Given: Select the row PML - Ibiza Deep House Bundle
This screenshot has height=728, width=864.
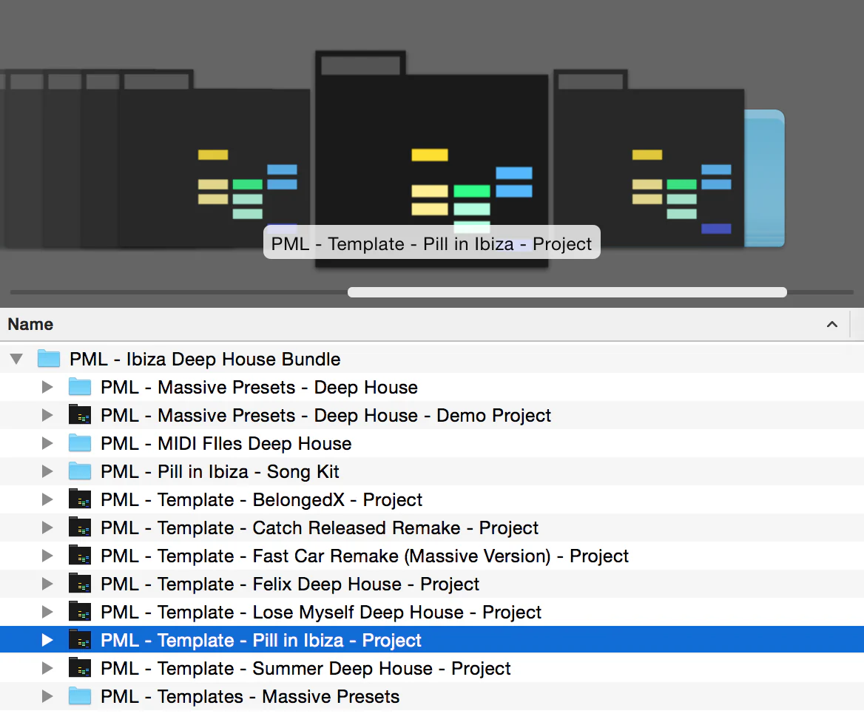Looking at the screenshot, I should [x=432, y=360].
